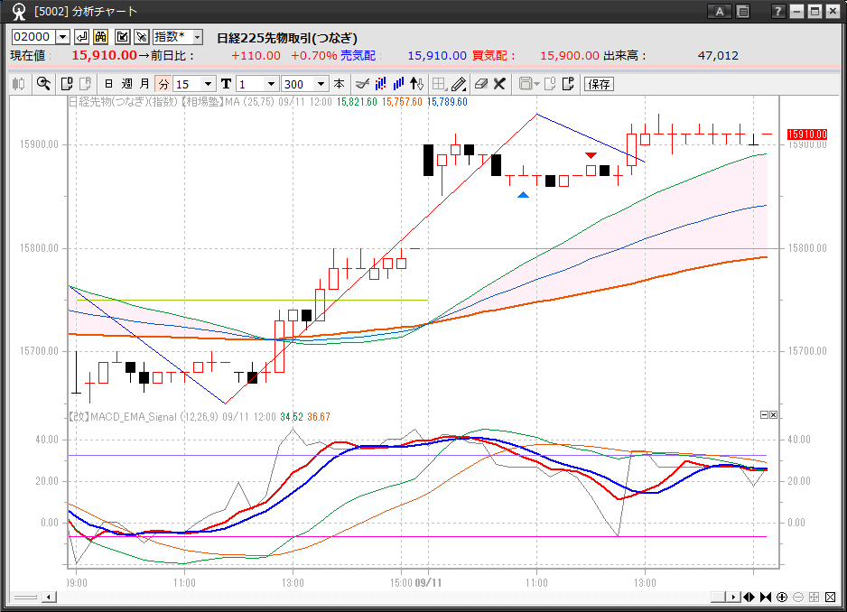The width and height of the screenshot is (847, 612).
Task: Click the horizontal scrollbar right arrow
Action: point(735,597)
